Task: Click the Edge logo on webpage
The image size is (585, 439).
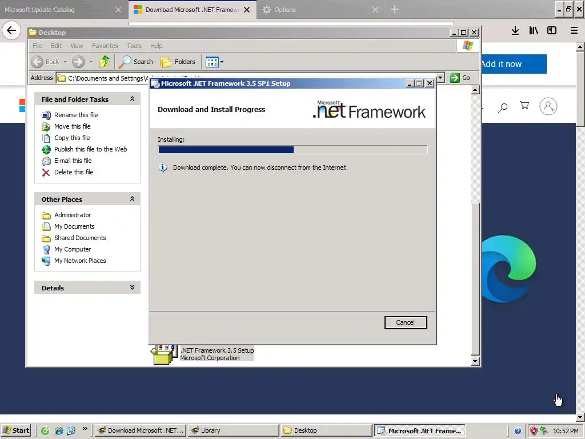Action: [x=509, y=269]
